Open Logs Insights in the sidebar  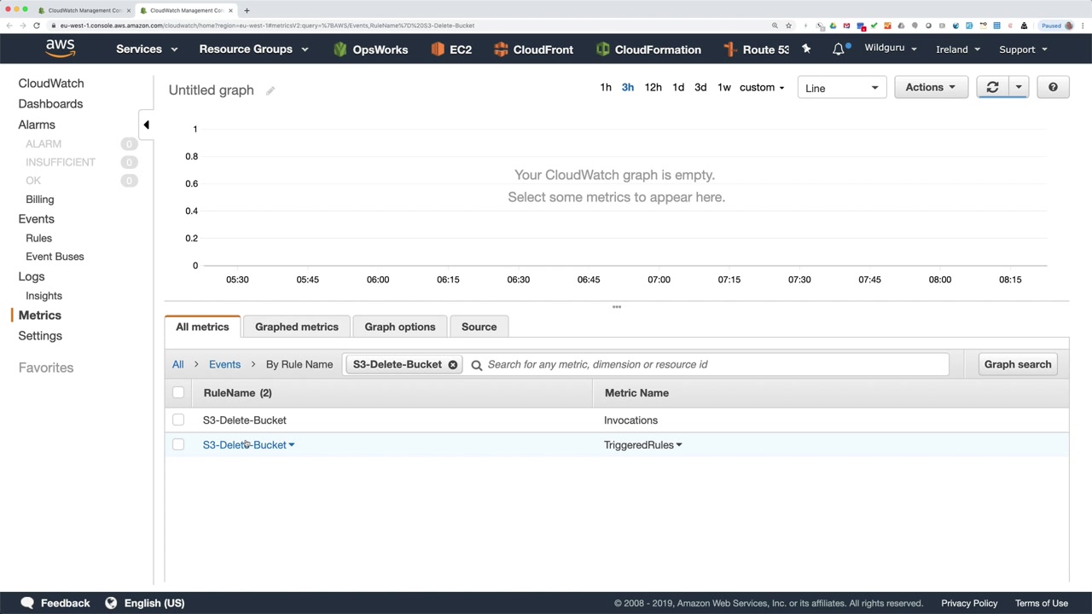click(x=44, y=296)
